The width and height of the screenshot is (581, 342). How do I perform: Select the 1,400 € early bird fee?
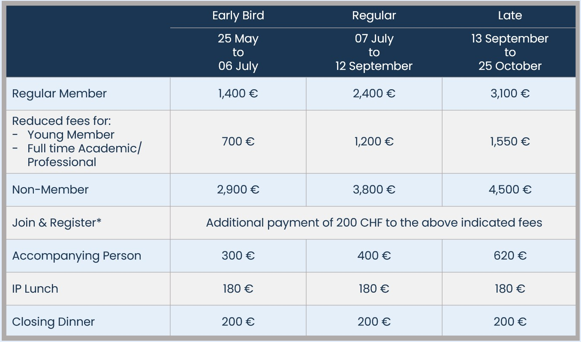(238, 94)
